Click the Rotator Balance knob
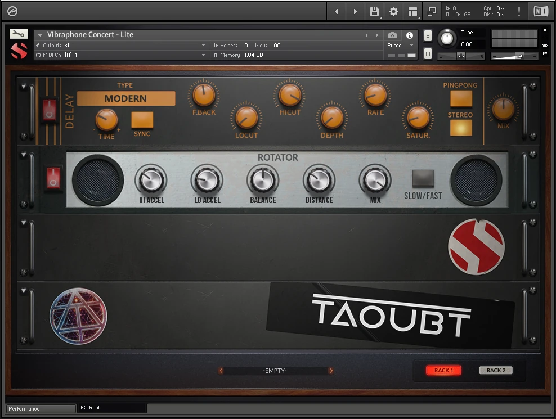 click(263, 181)
